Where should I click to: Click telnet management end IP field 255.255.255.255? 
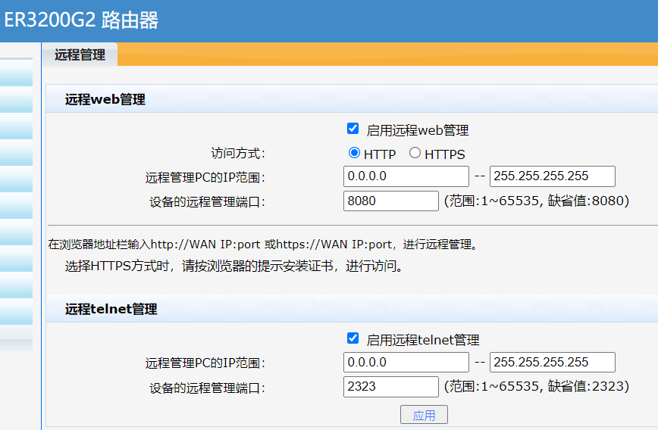552,362
